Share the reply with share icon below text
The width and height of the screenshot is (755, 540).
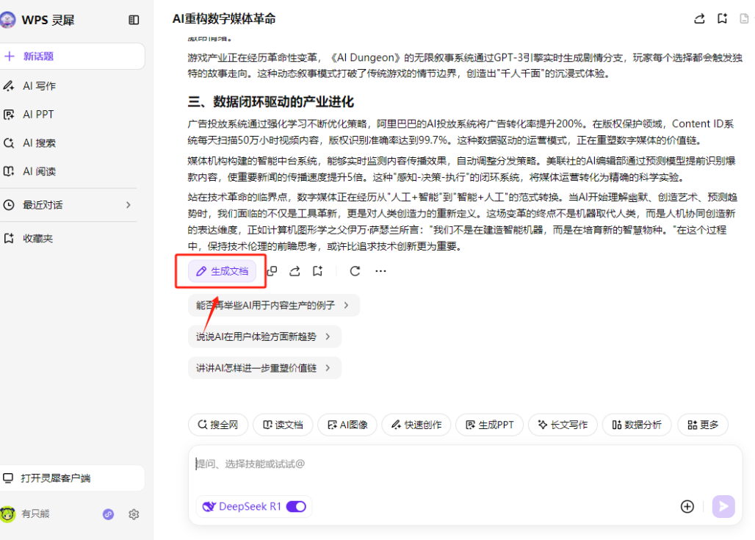(295, 271)
